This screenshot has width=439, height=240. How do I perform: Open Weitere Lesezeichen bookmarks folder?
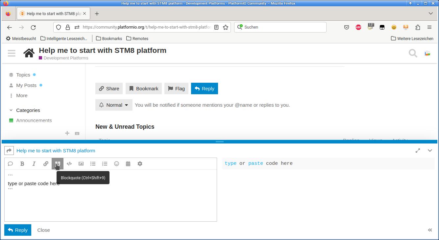coord(412,38)
